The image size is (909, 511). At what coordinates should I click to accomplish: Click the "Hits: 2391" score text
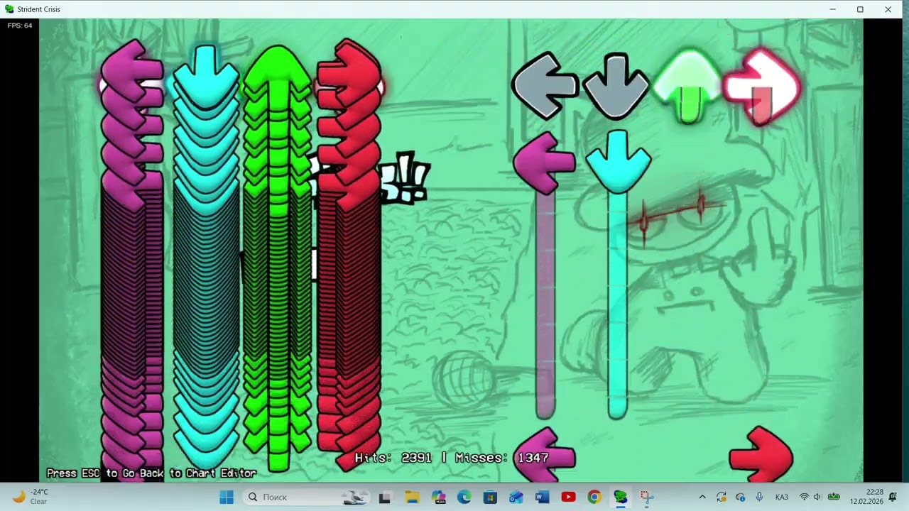click(x=393, y=458)
